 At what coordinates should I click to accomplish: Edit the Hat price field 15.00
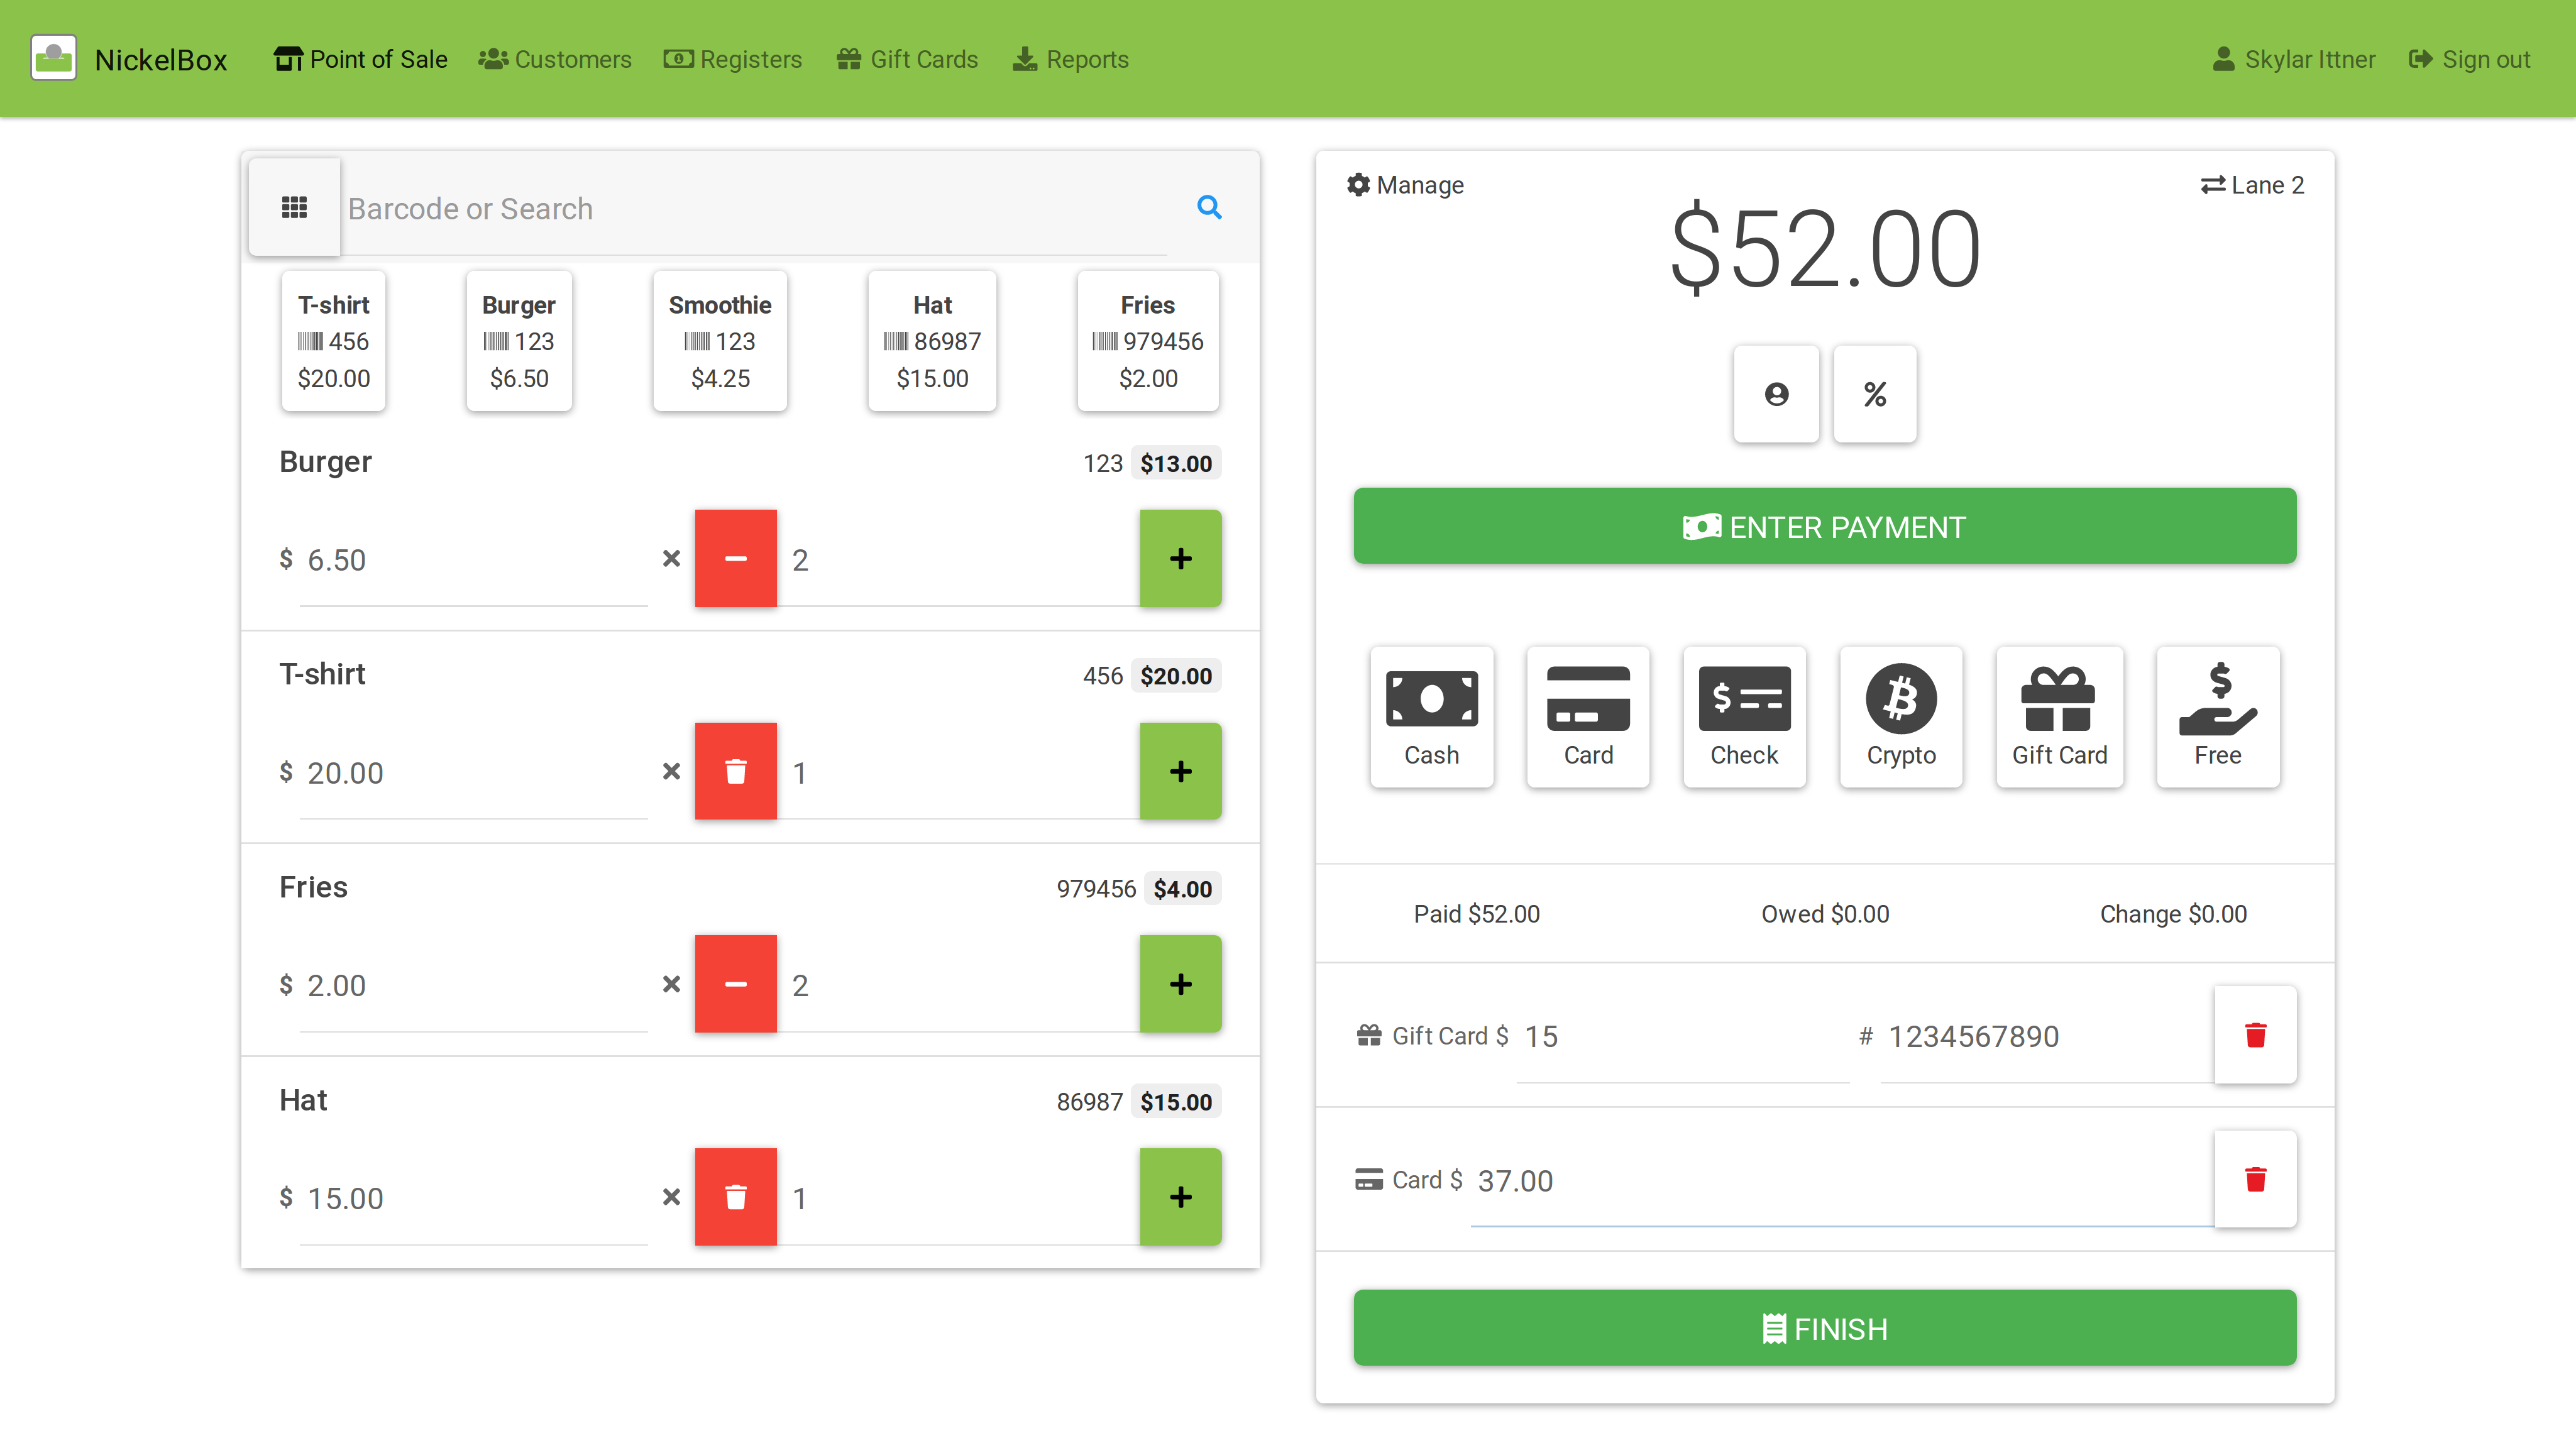473,1198
